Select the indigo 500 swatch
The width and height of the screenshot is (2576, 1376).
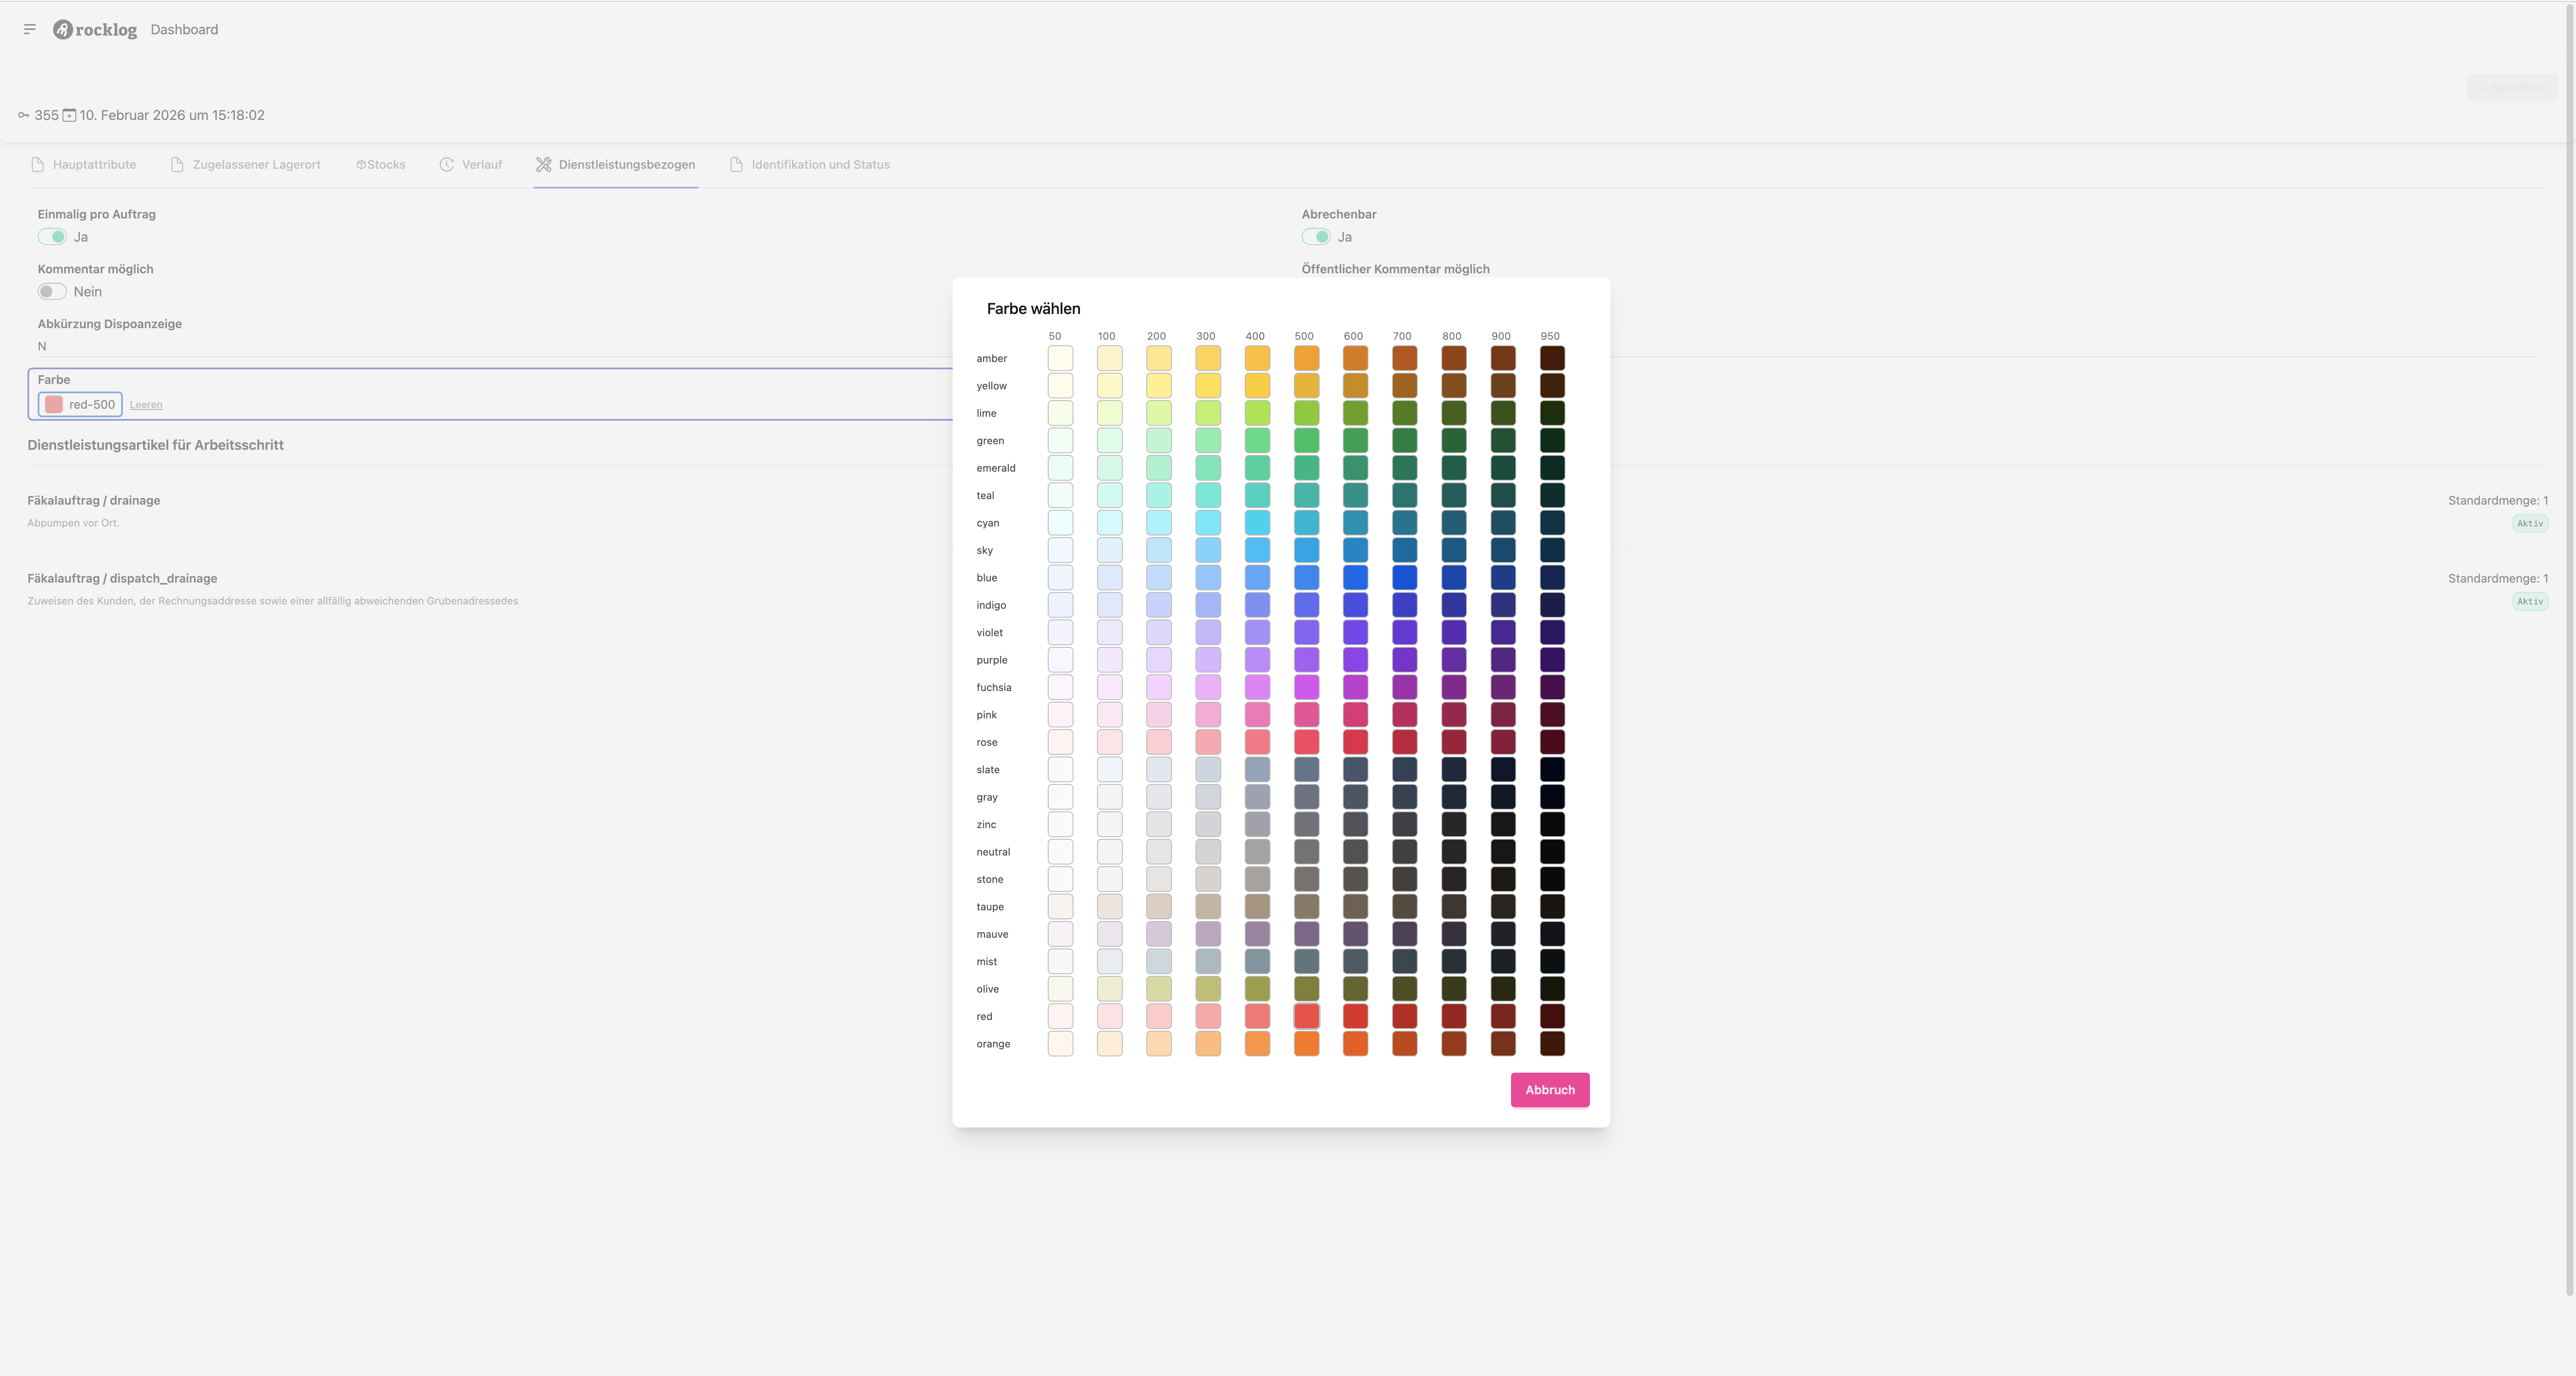[1306, 604]
